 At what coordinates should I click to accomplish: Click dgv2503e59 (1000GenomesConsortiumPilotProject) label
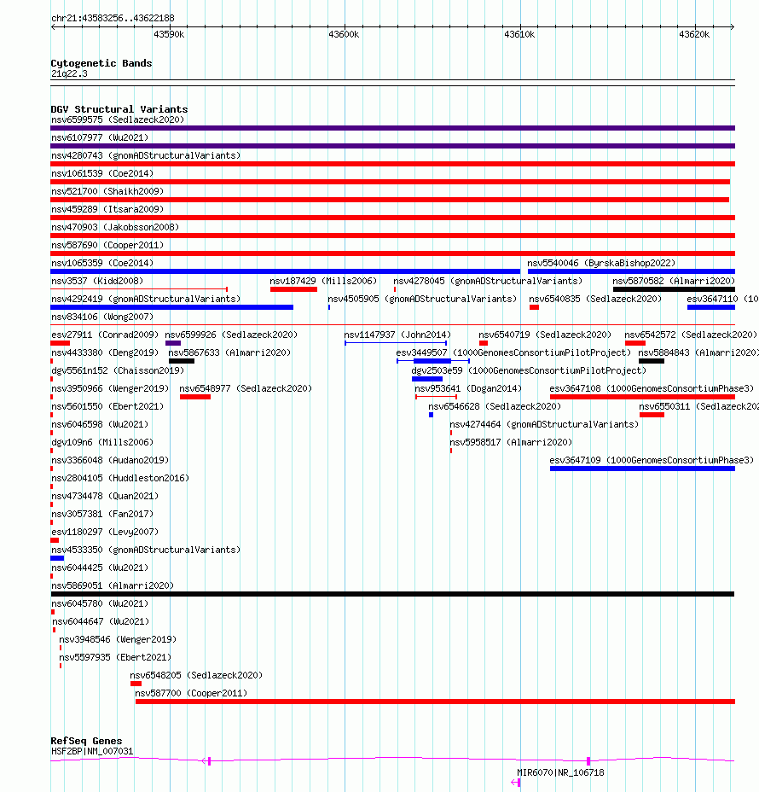click(529, 370)
